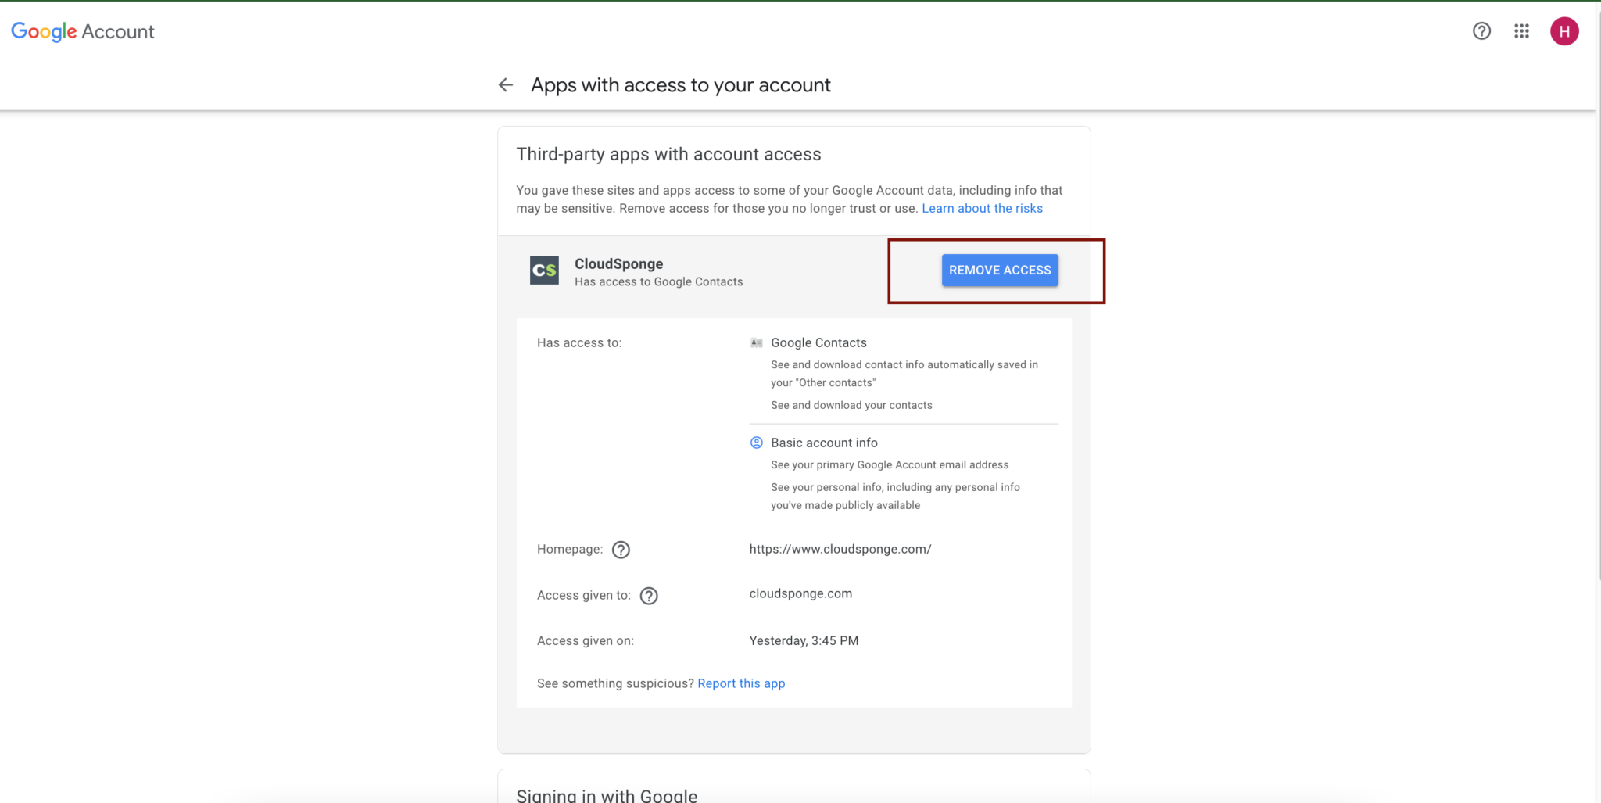Viewport: 1601px width, 803px height.
Task: Click the help icon beside Access given to
Action: pos(649,596)
